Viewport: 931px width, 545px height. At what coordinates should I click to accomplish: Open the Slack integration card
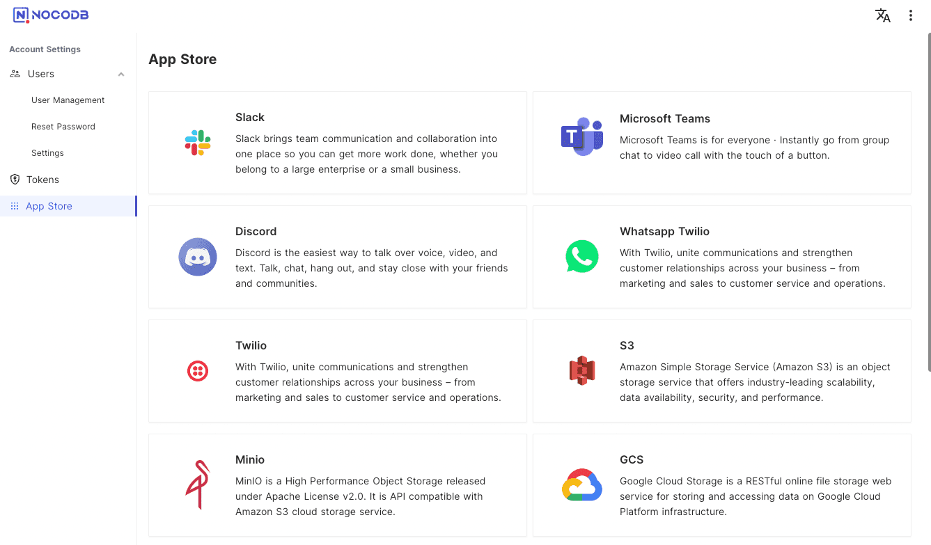(x=338, y=143)
